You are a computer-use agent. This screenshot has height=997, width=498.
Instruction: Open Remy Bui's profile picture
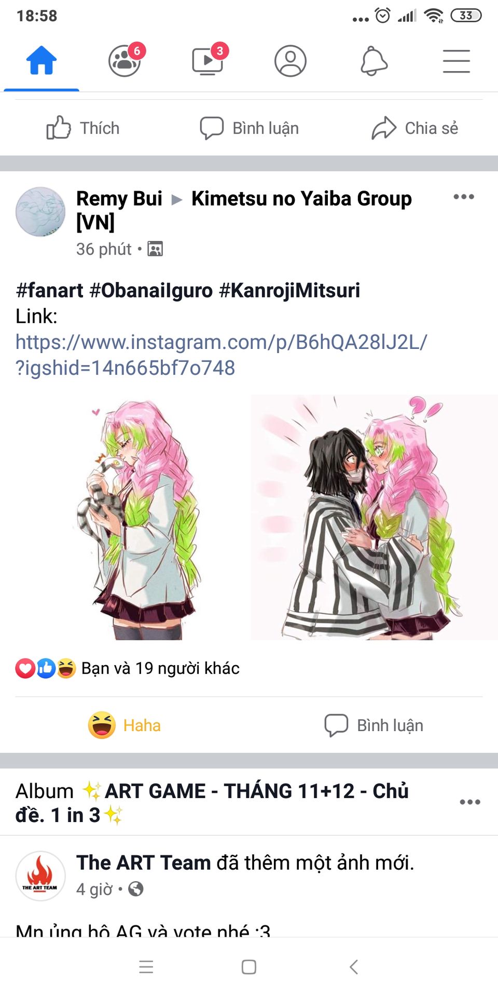[x=40, y=212]
